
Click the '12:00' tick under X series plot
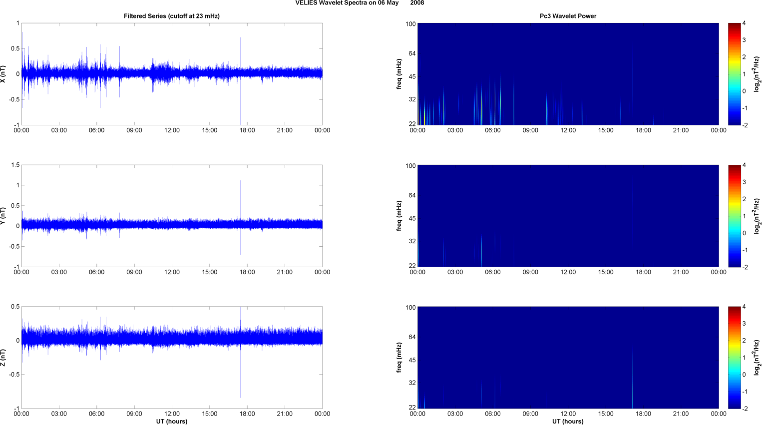tap(172, 130)
